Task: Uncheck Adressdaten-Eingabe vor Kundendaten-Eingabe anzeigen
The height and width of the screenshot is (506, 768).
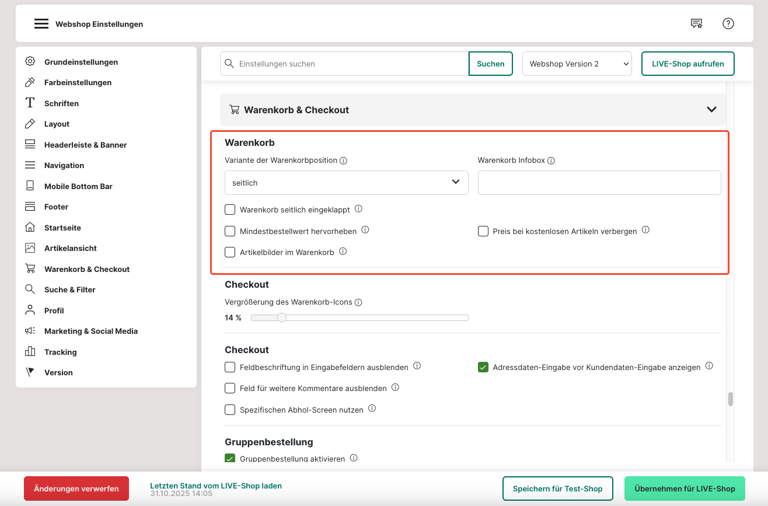Action: tap(483, 367)
